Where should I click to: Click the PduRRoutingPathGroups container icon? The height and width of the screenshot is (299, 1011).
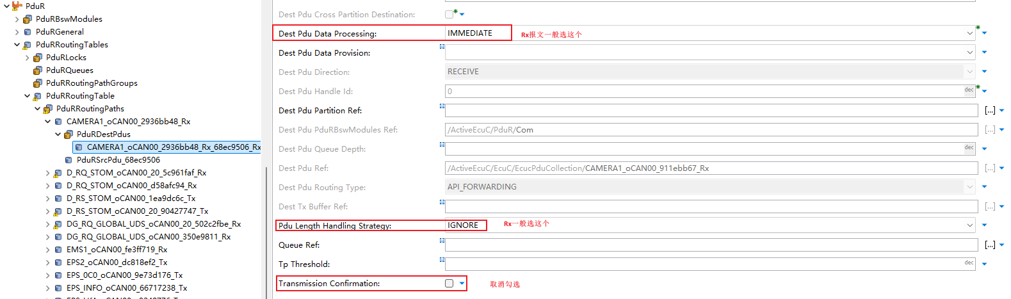38,83
